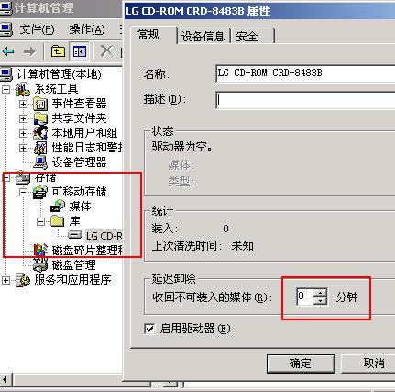Viewport: 395px width, 392px height.
Task: Toggle the Show/Hide console tree icon
Action: (80, 51)
